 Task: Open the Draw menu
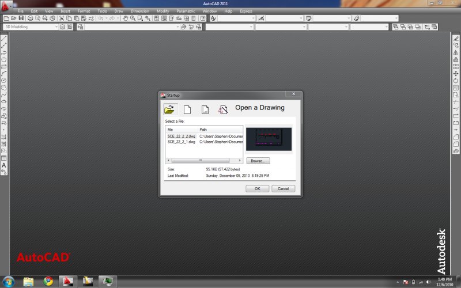tap(119, 11)
